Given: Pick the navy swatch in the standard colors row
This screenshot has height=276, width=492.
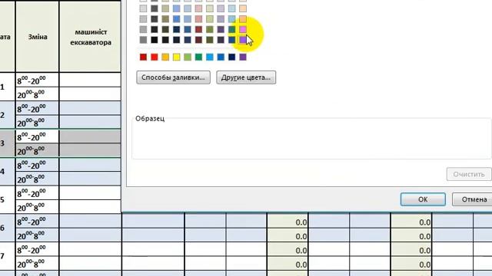Looking at the screenshot, I should coord(232,57).
